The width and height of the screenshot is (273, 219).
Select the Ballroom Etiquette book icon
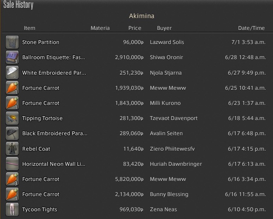[12, 57]
